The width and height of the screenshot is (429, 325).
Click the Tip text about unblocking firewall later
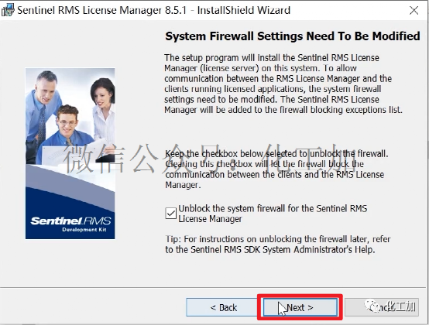point(278,244)
